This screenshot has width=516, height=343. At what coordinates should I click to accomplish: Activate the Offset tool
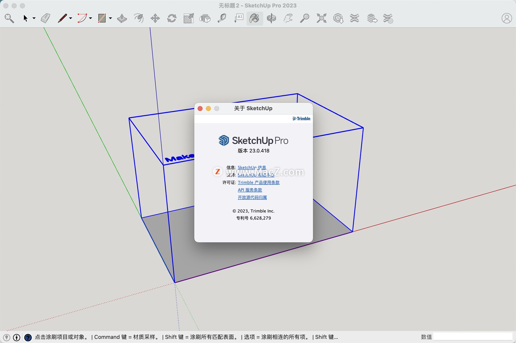click(139, 18)
